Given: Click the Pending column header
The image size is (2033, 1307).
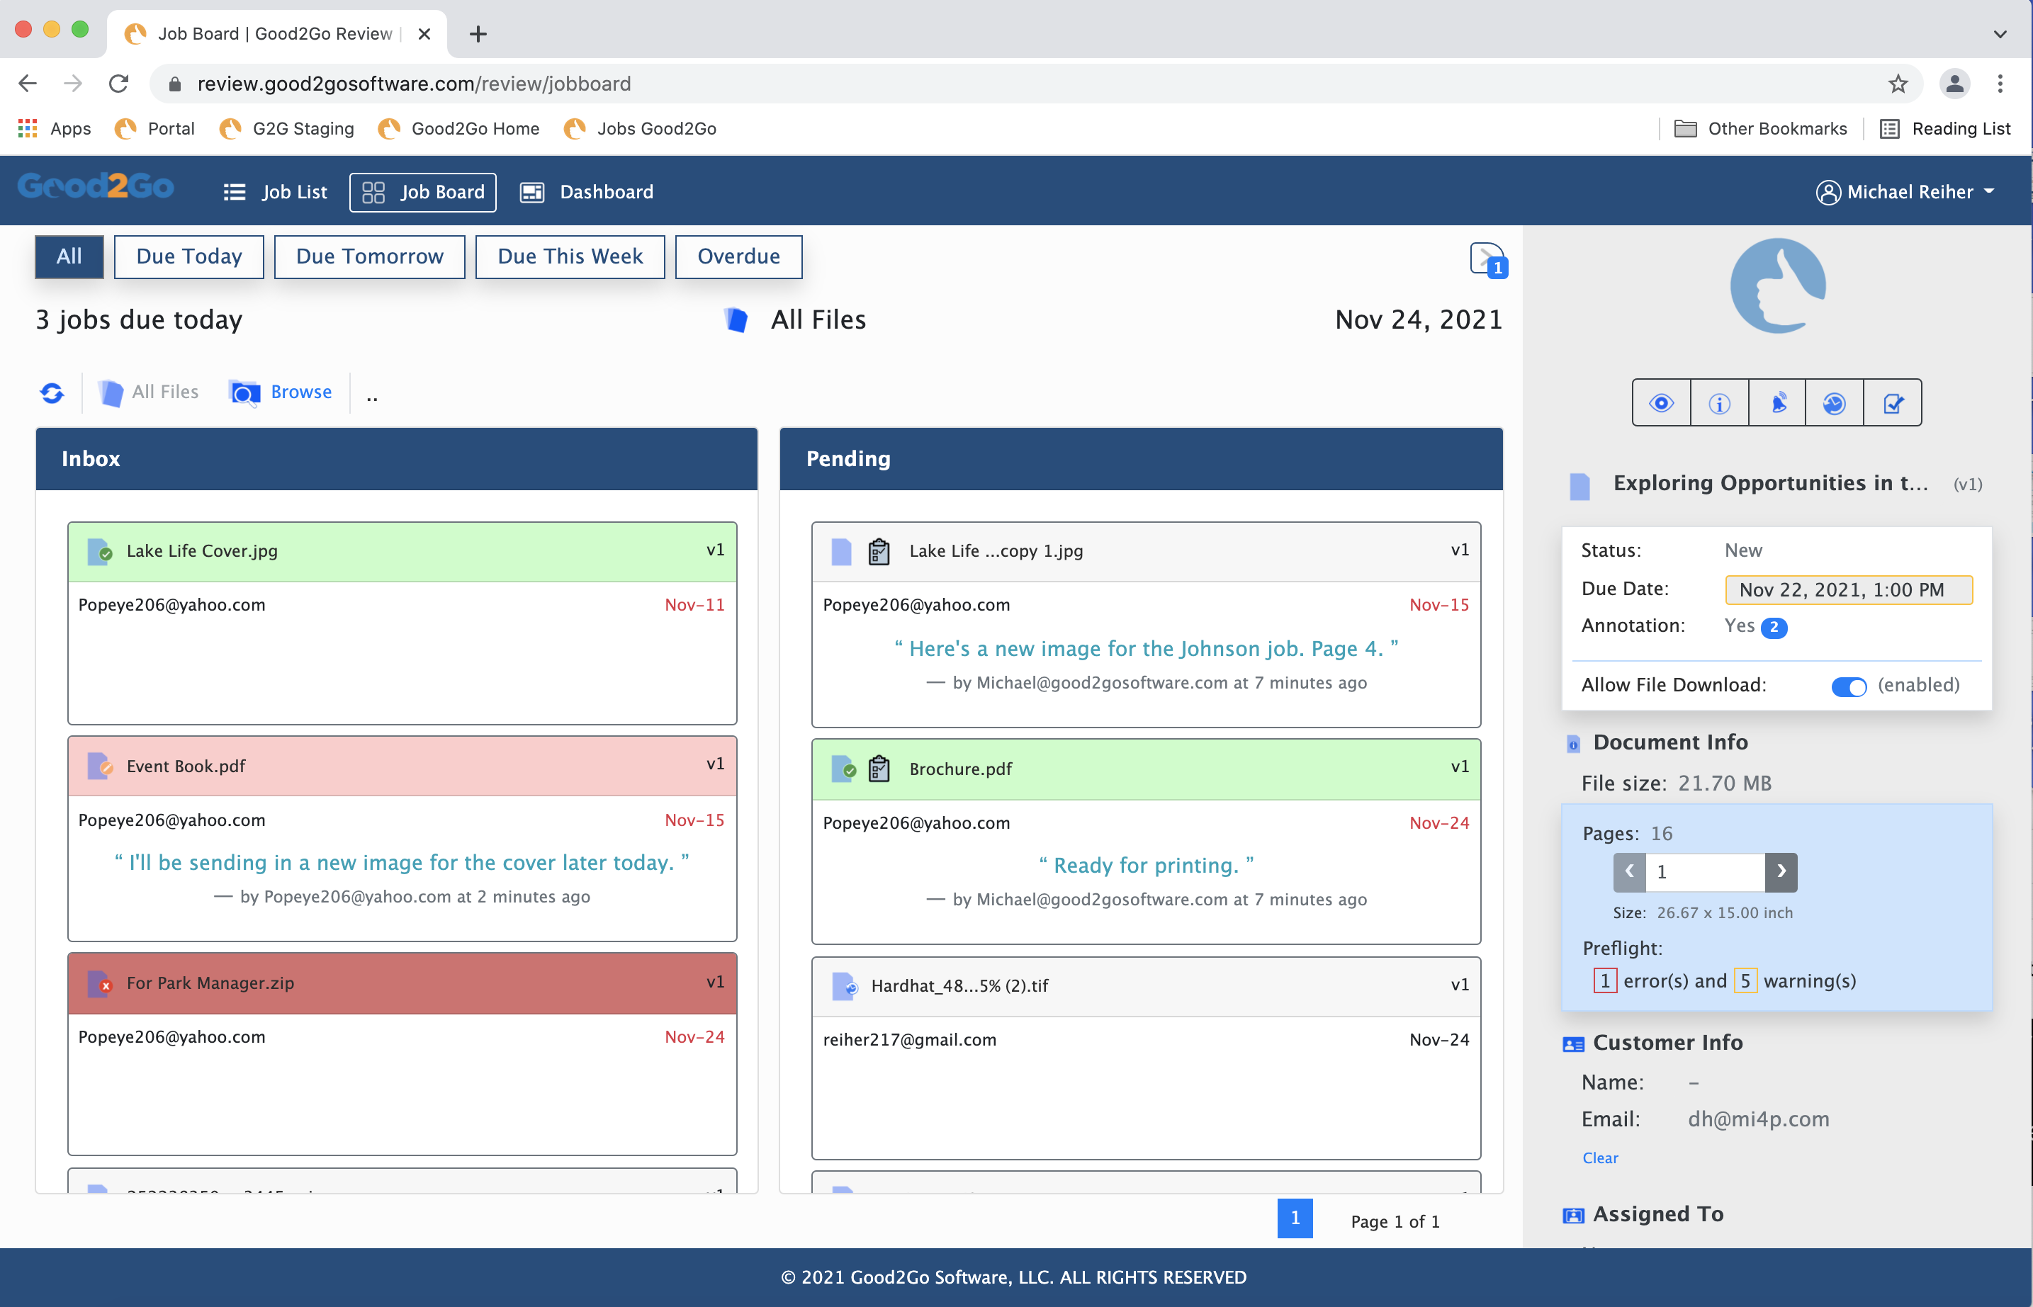Looking at the screenshot, I should click(1141, 459).
